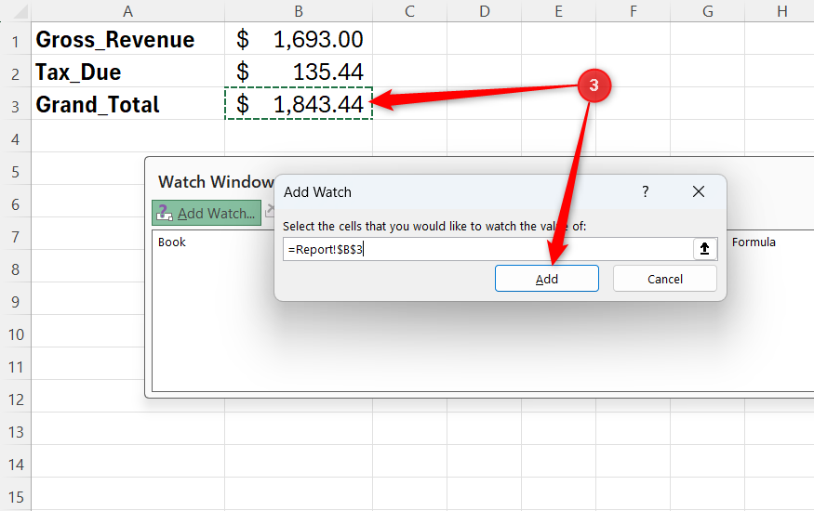Click the Select All corner triangle

[x=20, y=12]
